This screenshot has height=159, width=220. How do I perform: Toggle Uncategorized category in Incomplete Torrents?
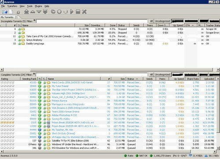click(162, 21)
